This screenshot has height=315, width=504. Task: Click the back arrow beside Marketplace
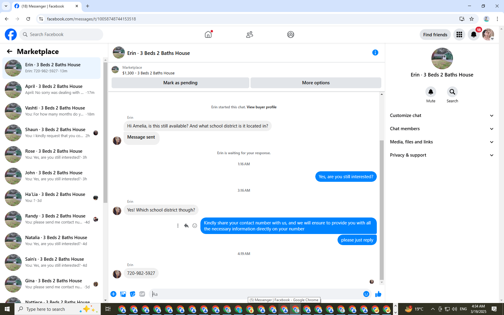coord(10,51)
